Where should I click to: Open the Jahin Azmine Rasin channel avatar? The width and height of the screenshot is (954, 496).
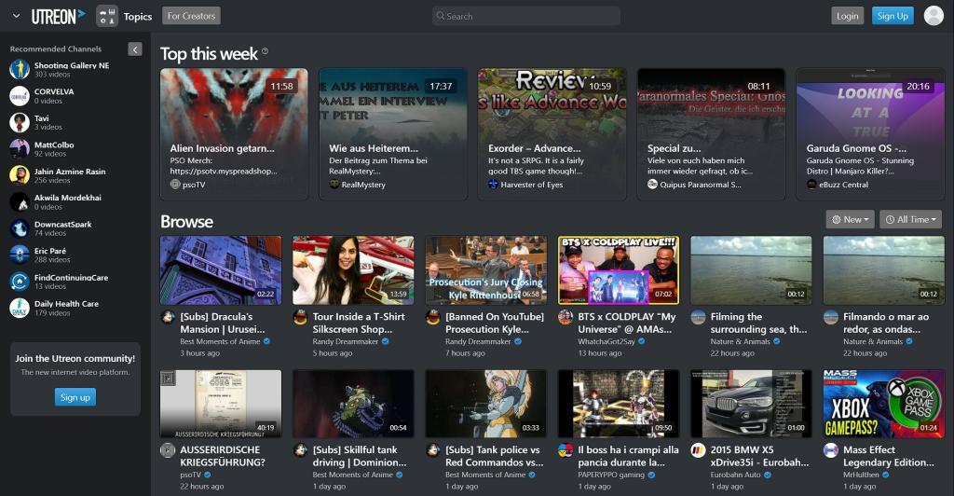[x=20, y=175]
